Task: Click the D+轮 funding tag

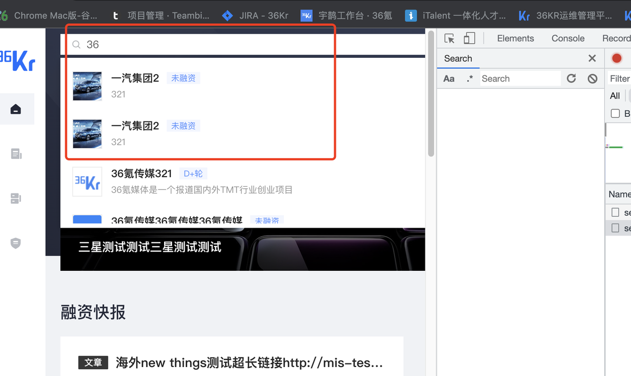Action: click(x=193, y=174)
